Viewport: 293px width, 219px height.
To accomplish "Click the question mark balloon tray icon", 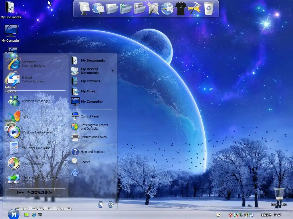I will coord(219,215).
